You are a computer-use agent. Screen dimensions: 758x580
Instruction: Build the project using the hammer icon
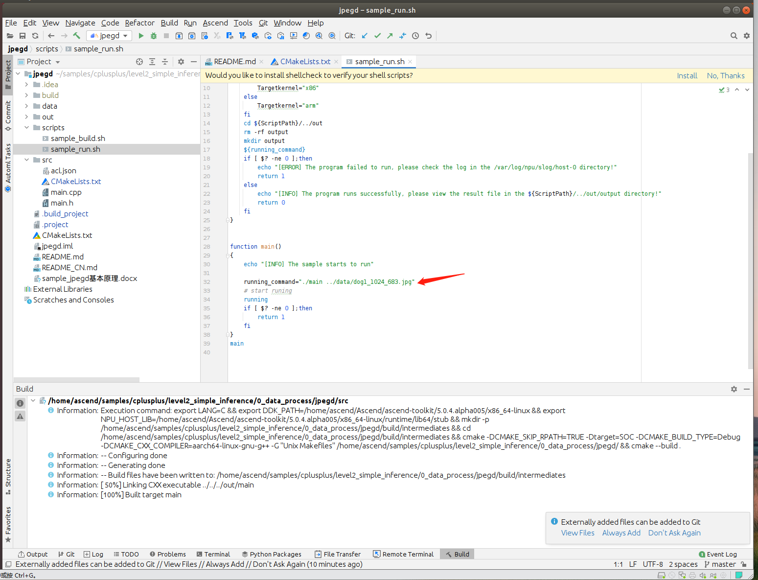point(77,36)
